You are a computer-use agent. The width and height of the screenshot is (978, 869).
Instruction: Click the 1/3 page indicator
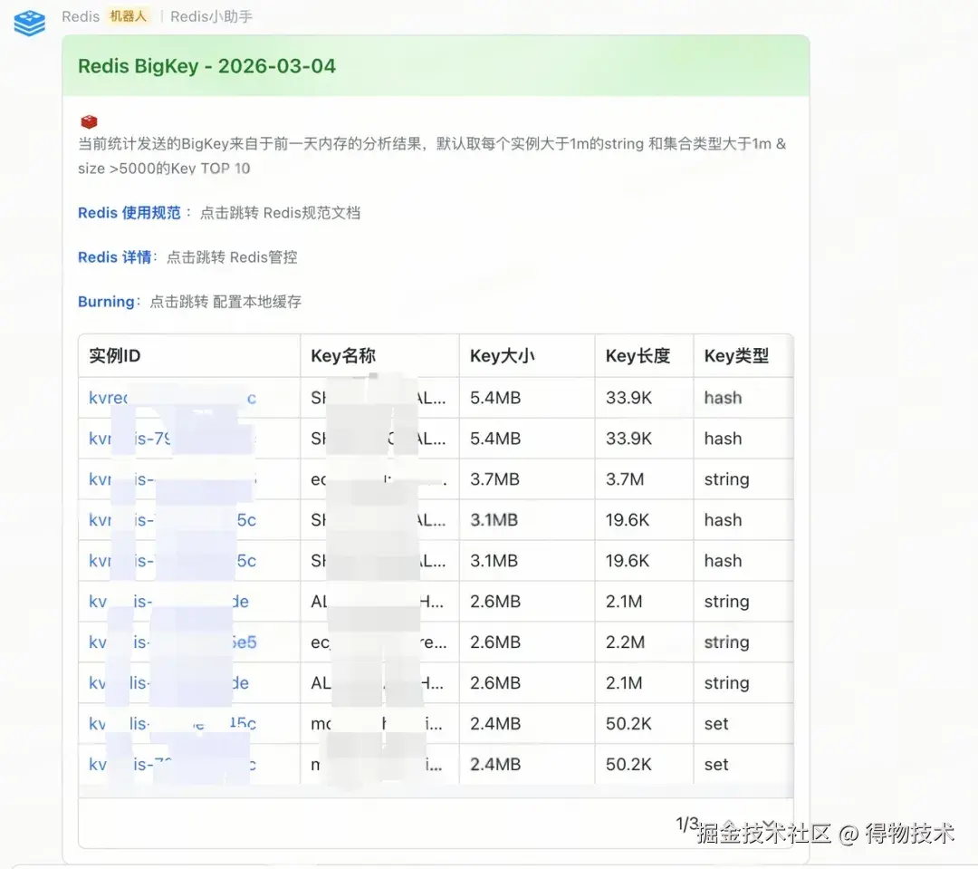click(686, 824)
